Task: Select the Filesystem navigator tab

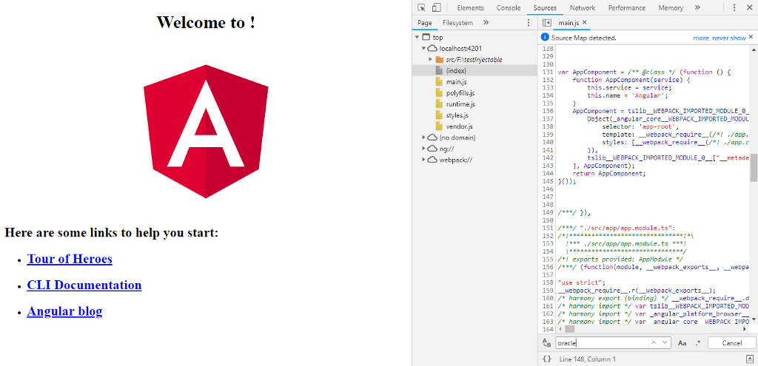Action: 457,23
